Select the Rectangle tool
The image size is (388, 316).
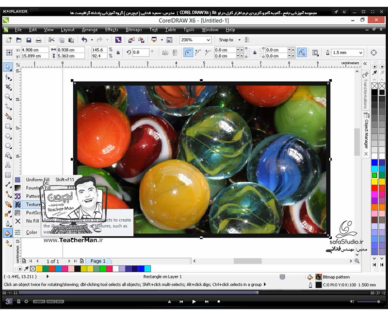click(x=8, y=126)
